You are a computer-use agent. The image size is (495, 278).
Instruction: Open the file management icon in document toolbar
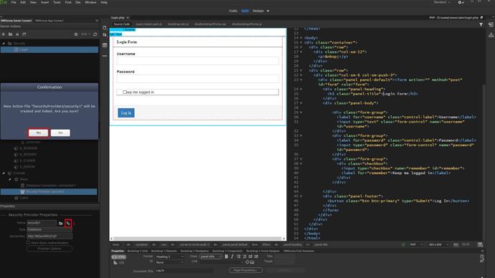(105, 27)
